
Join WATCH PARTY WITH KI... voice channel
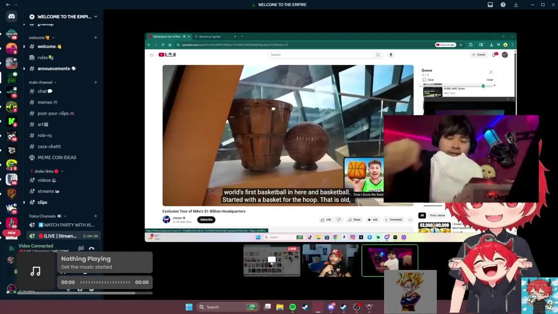[63, 225]
